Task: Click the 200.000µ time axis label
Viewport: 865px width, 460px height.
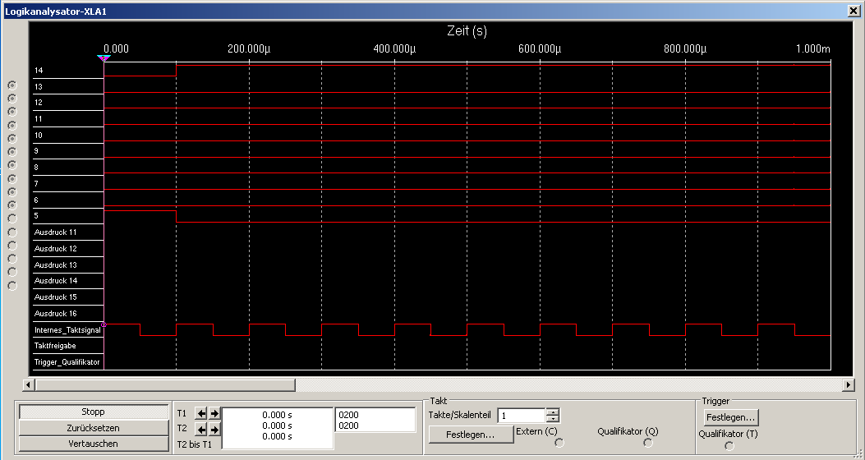Action: pos(249,48)
